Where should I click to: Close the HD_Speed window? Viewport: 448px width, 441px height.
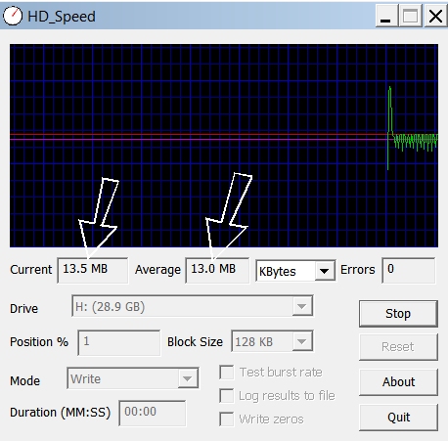coord(435,16)
